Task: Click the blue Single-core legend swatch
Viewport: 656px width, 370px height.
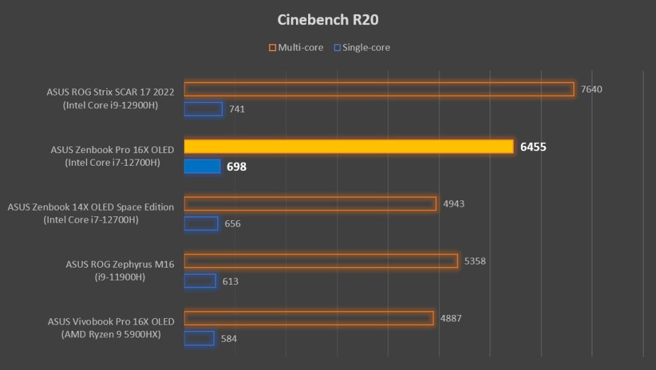Action: [x=336, y=47]
